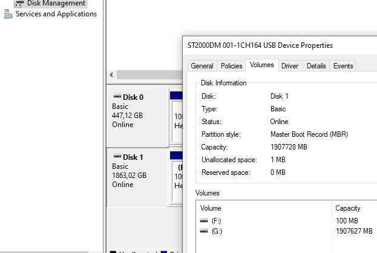Click the Status Online value in dialog

[x=279, y=122]
